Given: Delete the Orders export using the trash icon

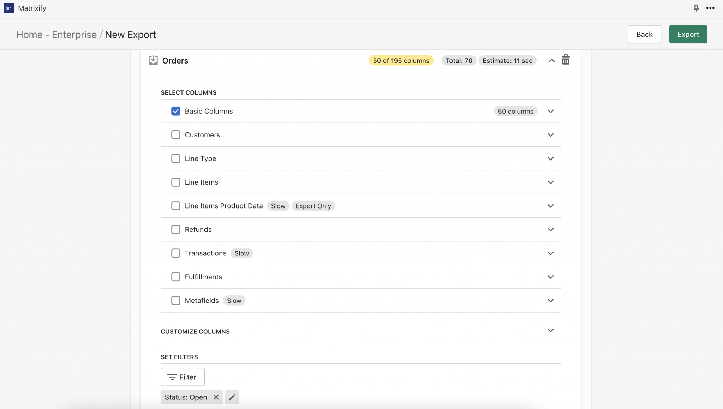Looking at the screenshot, I should [566, 60].
